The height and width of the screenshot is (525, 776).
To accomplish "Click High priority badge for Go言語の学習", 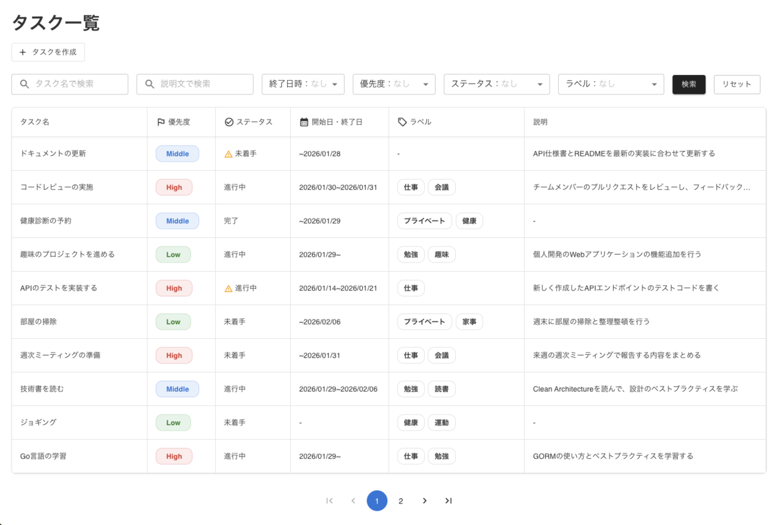I will (x=174, y=456).
